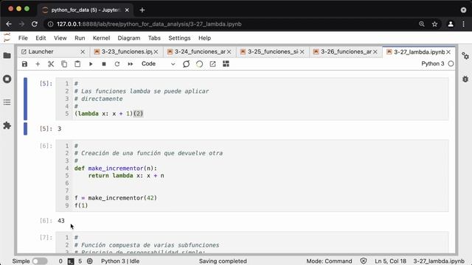Open the debugger bug icon
472x265 pixels.
pos(465,79)
